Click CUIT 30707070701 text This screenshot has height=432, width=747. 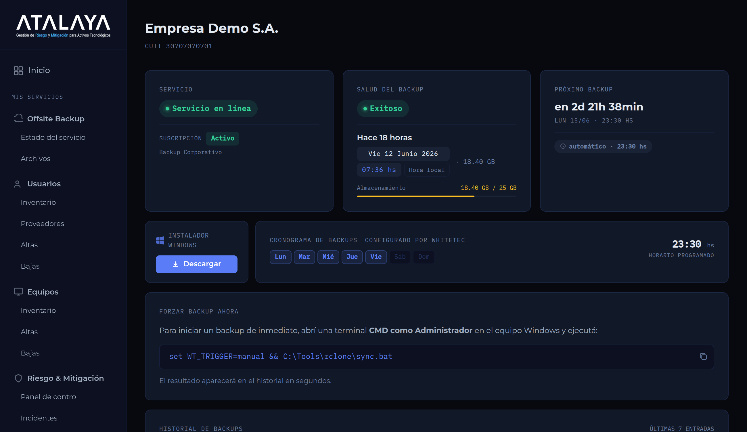pyautogui.click(x=179, y=46)
